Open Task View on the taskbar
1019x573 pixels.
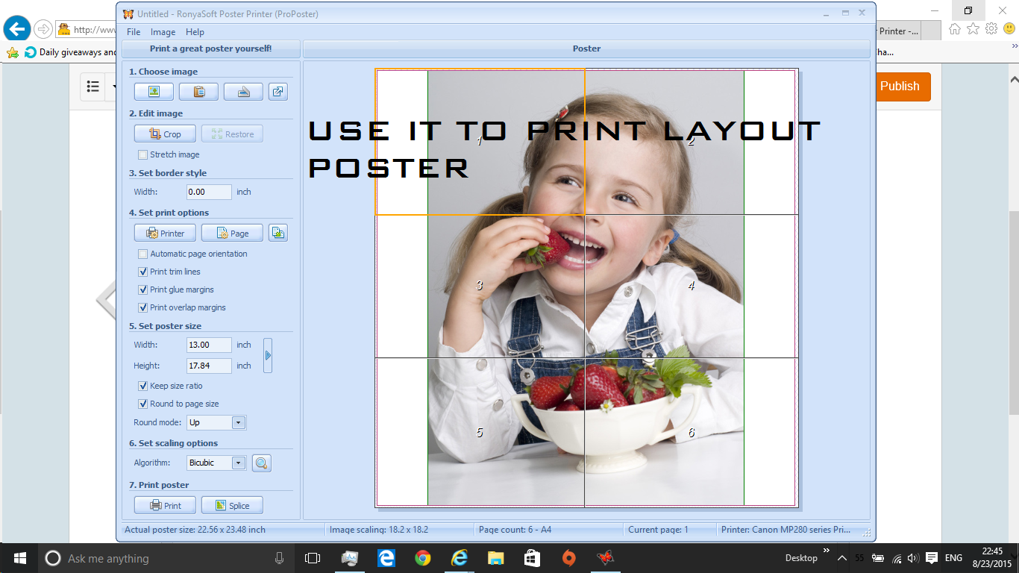pos(313,558)
